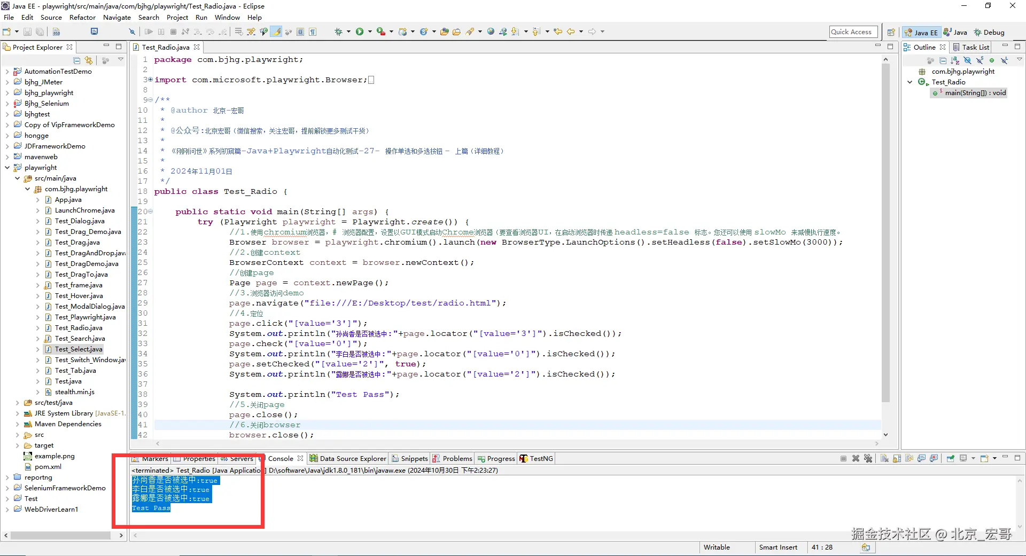Click the Resume debug toolbar icon
This screenshot has width=1026, height=556.
pos(149,32)
